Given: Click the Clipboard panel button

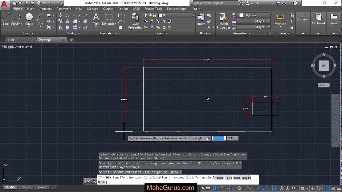Looking at the screenshot, I should click(x=318, y=19).
